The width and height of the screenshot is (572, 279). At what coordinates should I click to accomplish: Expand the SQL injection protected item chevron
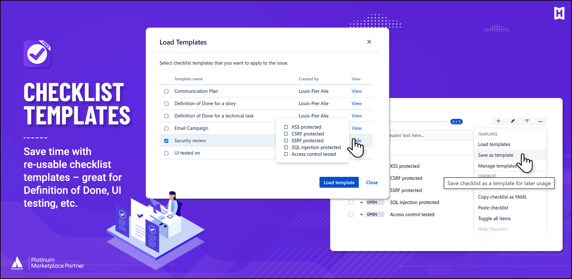tap(361, 202)
